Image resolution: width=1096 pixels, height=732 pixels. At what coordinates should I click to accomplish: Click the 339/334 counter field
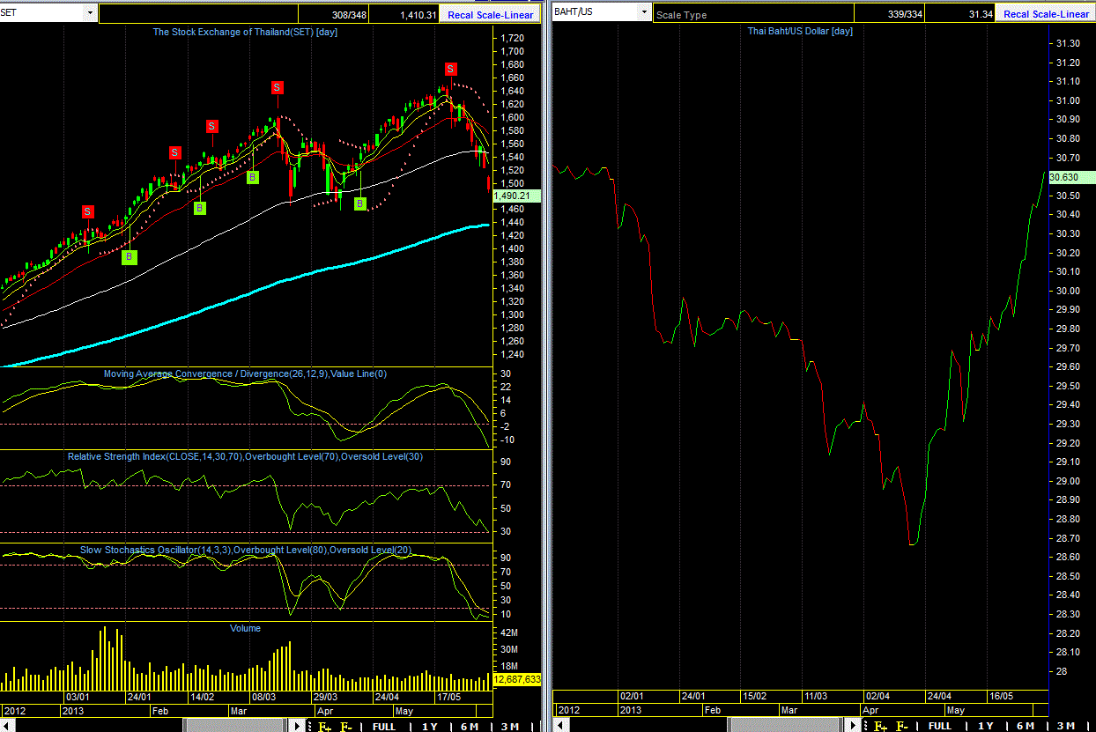coord(890,14)
